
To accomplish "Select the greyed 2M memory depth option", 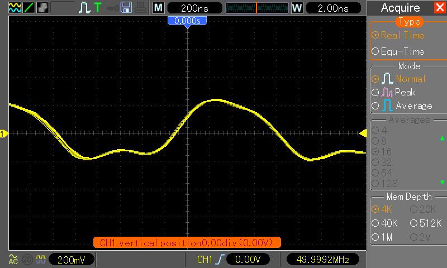I will [x=421, y=237].
